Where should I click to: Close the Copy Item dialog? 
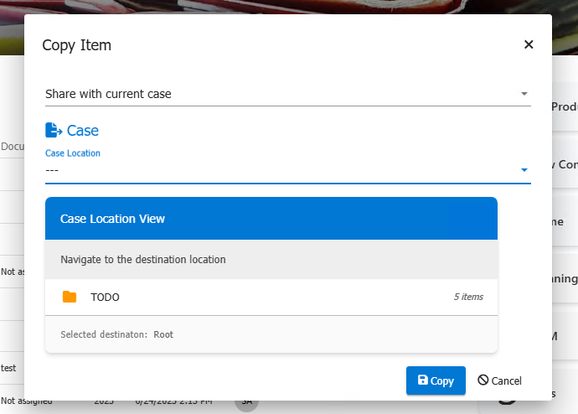(529, 44)
